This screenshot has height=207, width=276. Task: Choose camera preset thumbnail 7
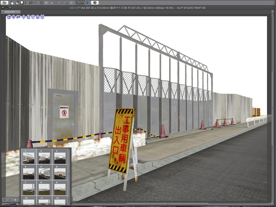click(x=29, y=188)
